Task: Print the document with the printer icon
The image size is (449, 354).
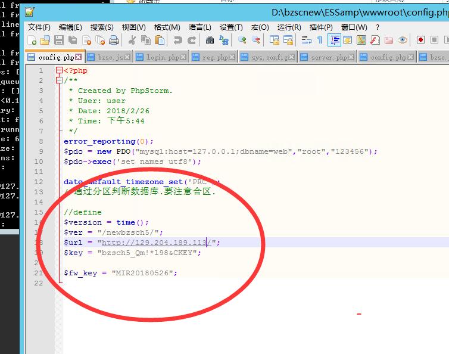Action: [x=114, y=40]
